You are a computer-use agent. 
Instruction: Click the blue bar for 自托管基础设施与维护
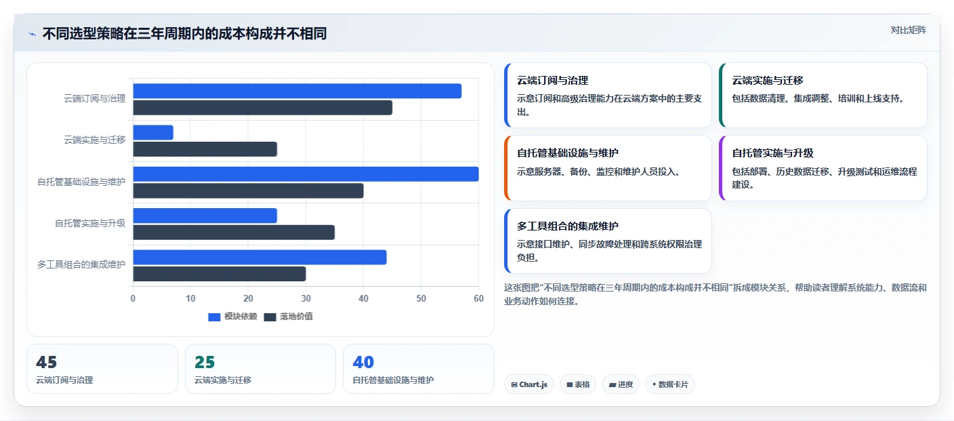[306, 174]
